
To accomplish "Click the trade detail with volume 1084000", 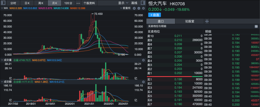I will (x=254, y=68).
